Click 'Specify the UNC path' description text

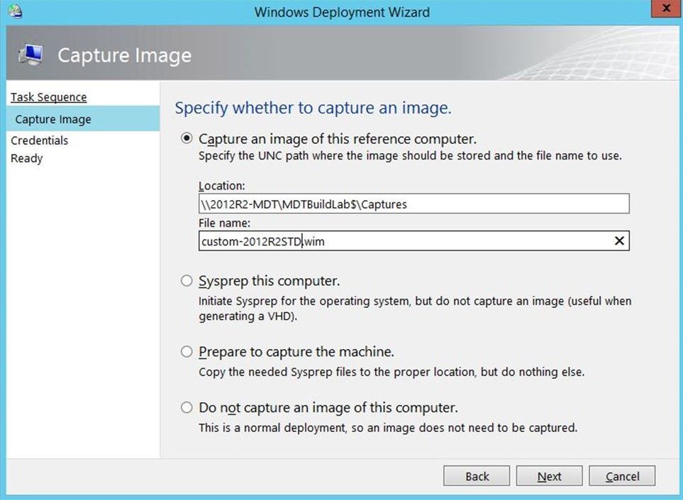[x=410, y=155]
